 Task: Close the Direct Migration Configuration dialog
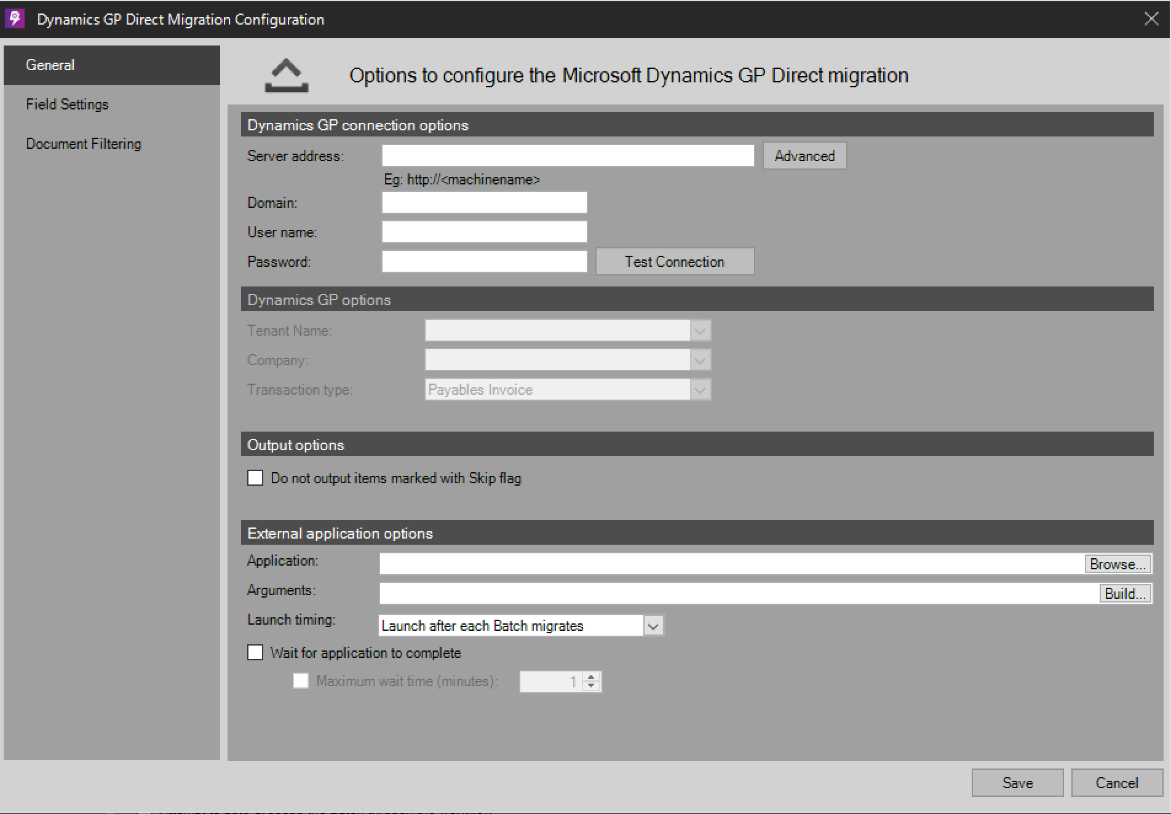pos(1151,18)
